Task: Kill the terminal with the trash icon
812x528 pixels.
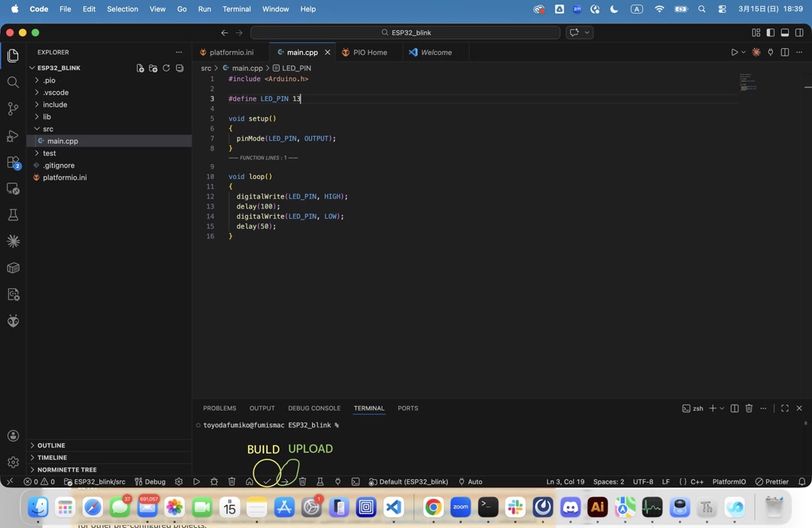Action: 749,408
